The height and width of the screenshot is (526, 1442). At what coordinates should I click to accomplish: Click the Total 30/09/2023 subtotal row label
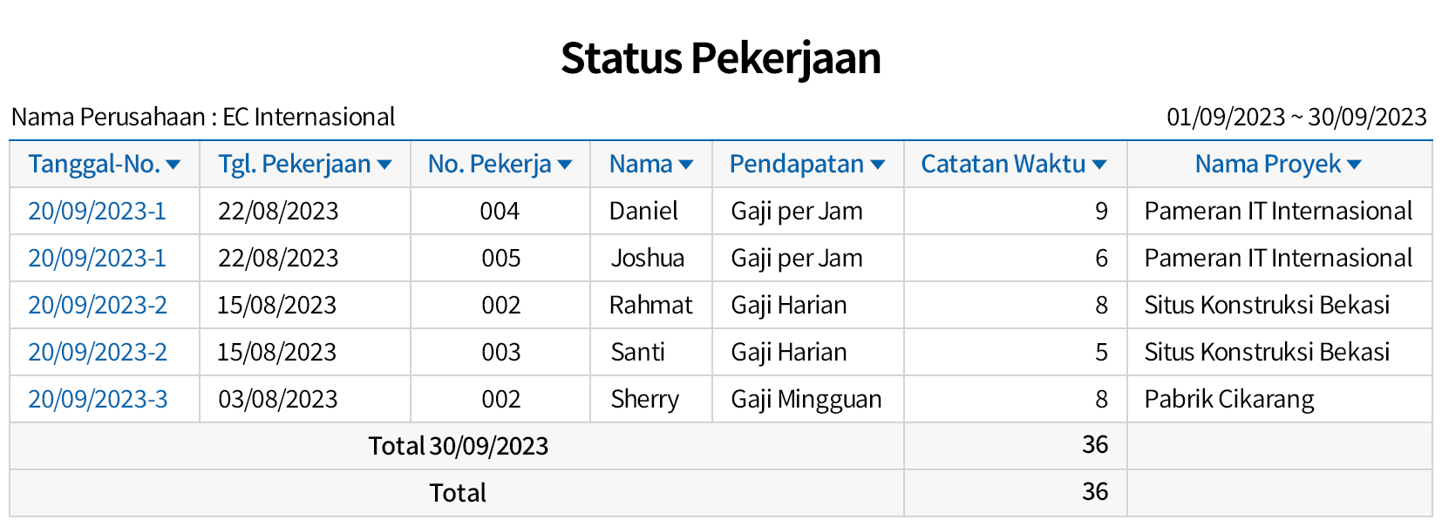pos(458,446)
